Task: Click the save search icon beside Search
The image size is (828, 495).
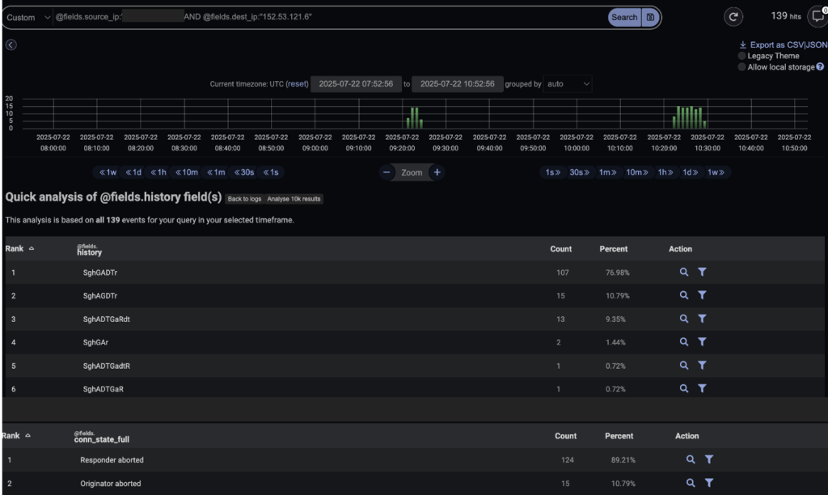Action: [652, 16]
